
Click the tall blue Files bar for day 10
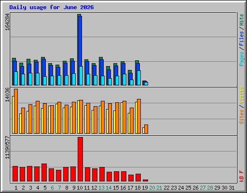80,41
